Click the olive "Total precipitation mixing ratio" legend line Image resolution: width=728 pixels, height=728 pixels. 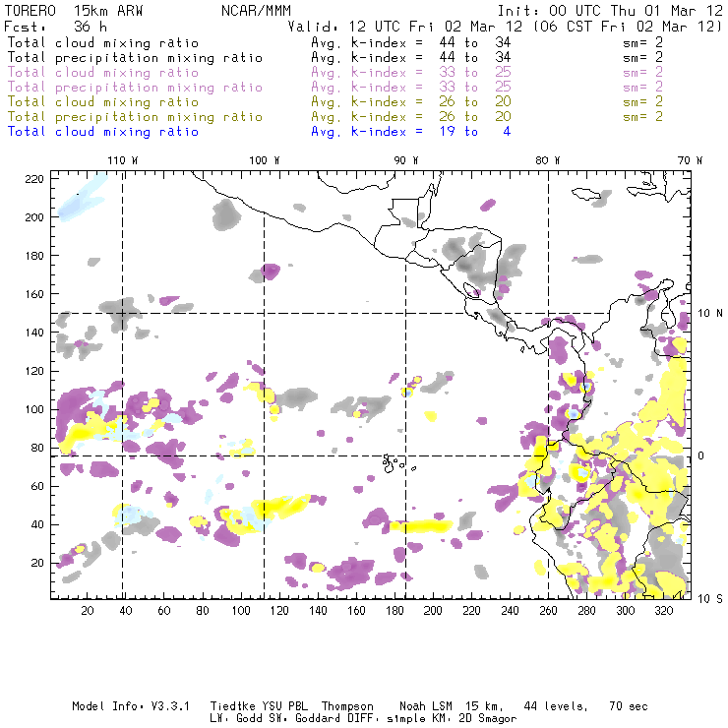click(x=135, y=116)
